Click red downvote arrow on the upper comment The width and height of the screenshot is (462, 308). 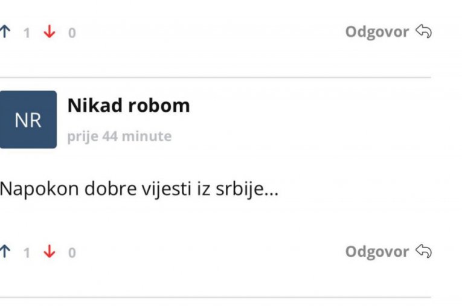pyautogui.click(x=49, y=31)
